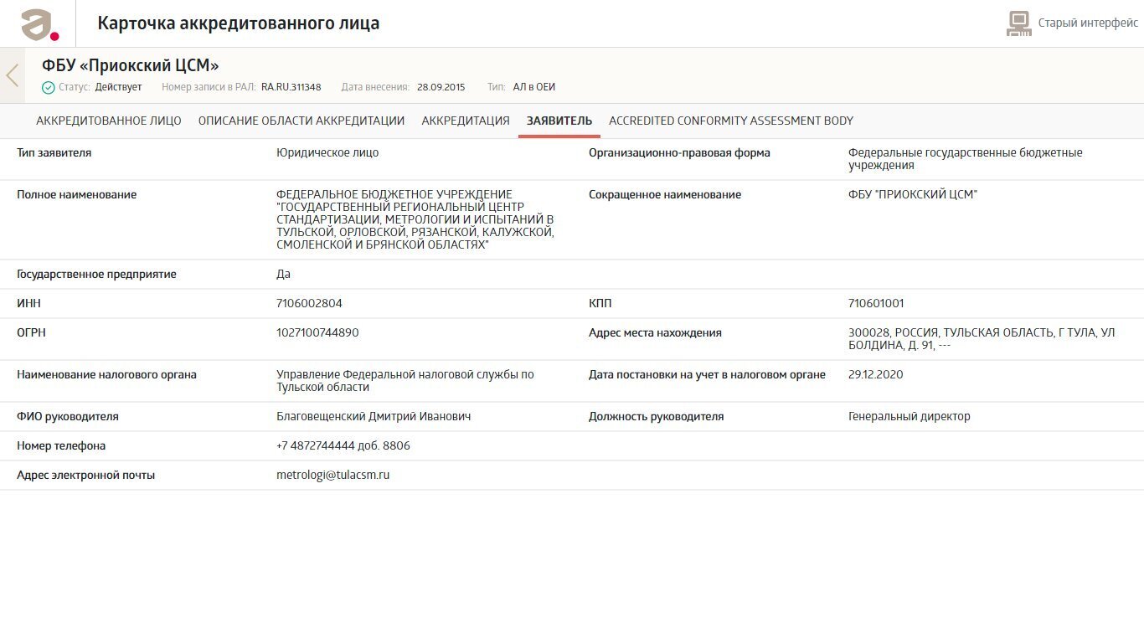Click the email metrologi@tulacsm.ru
Image resolution: width=1144 pixels, height=643 pixels.
(x=332, y=475)
